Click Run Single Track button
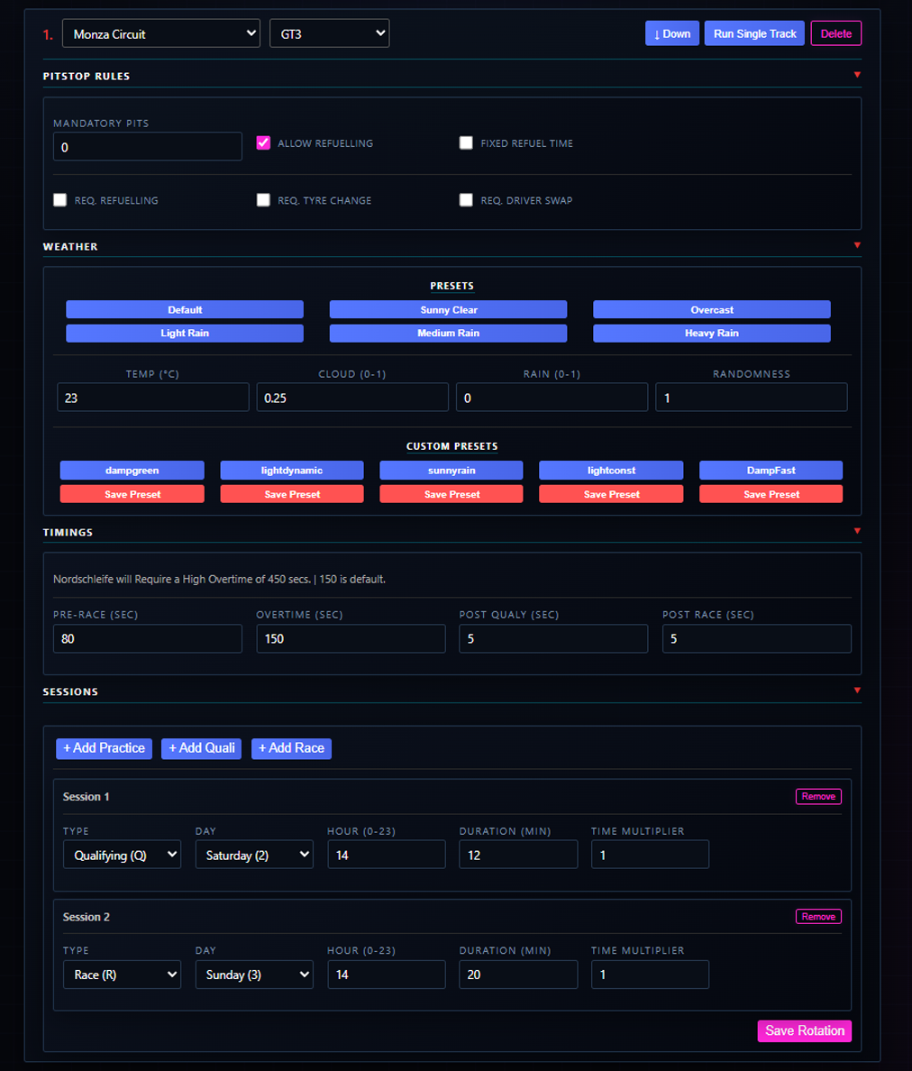Image resolution: width=912 pixels, height=1071 pixels. pos(754,33)
